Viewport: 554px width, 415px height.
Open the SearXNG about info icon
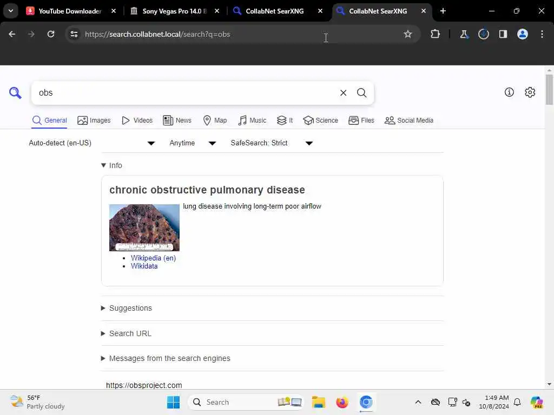tap(509, 92)
